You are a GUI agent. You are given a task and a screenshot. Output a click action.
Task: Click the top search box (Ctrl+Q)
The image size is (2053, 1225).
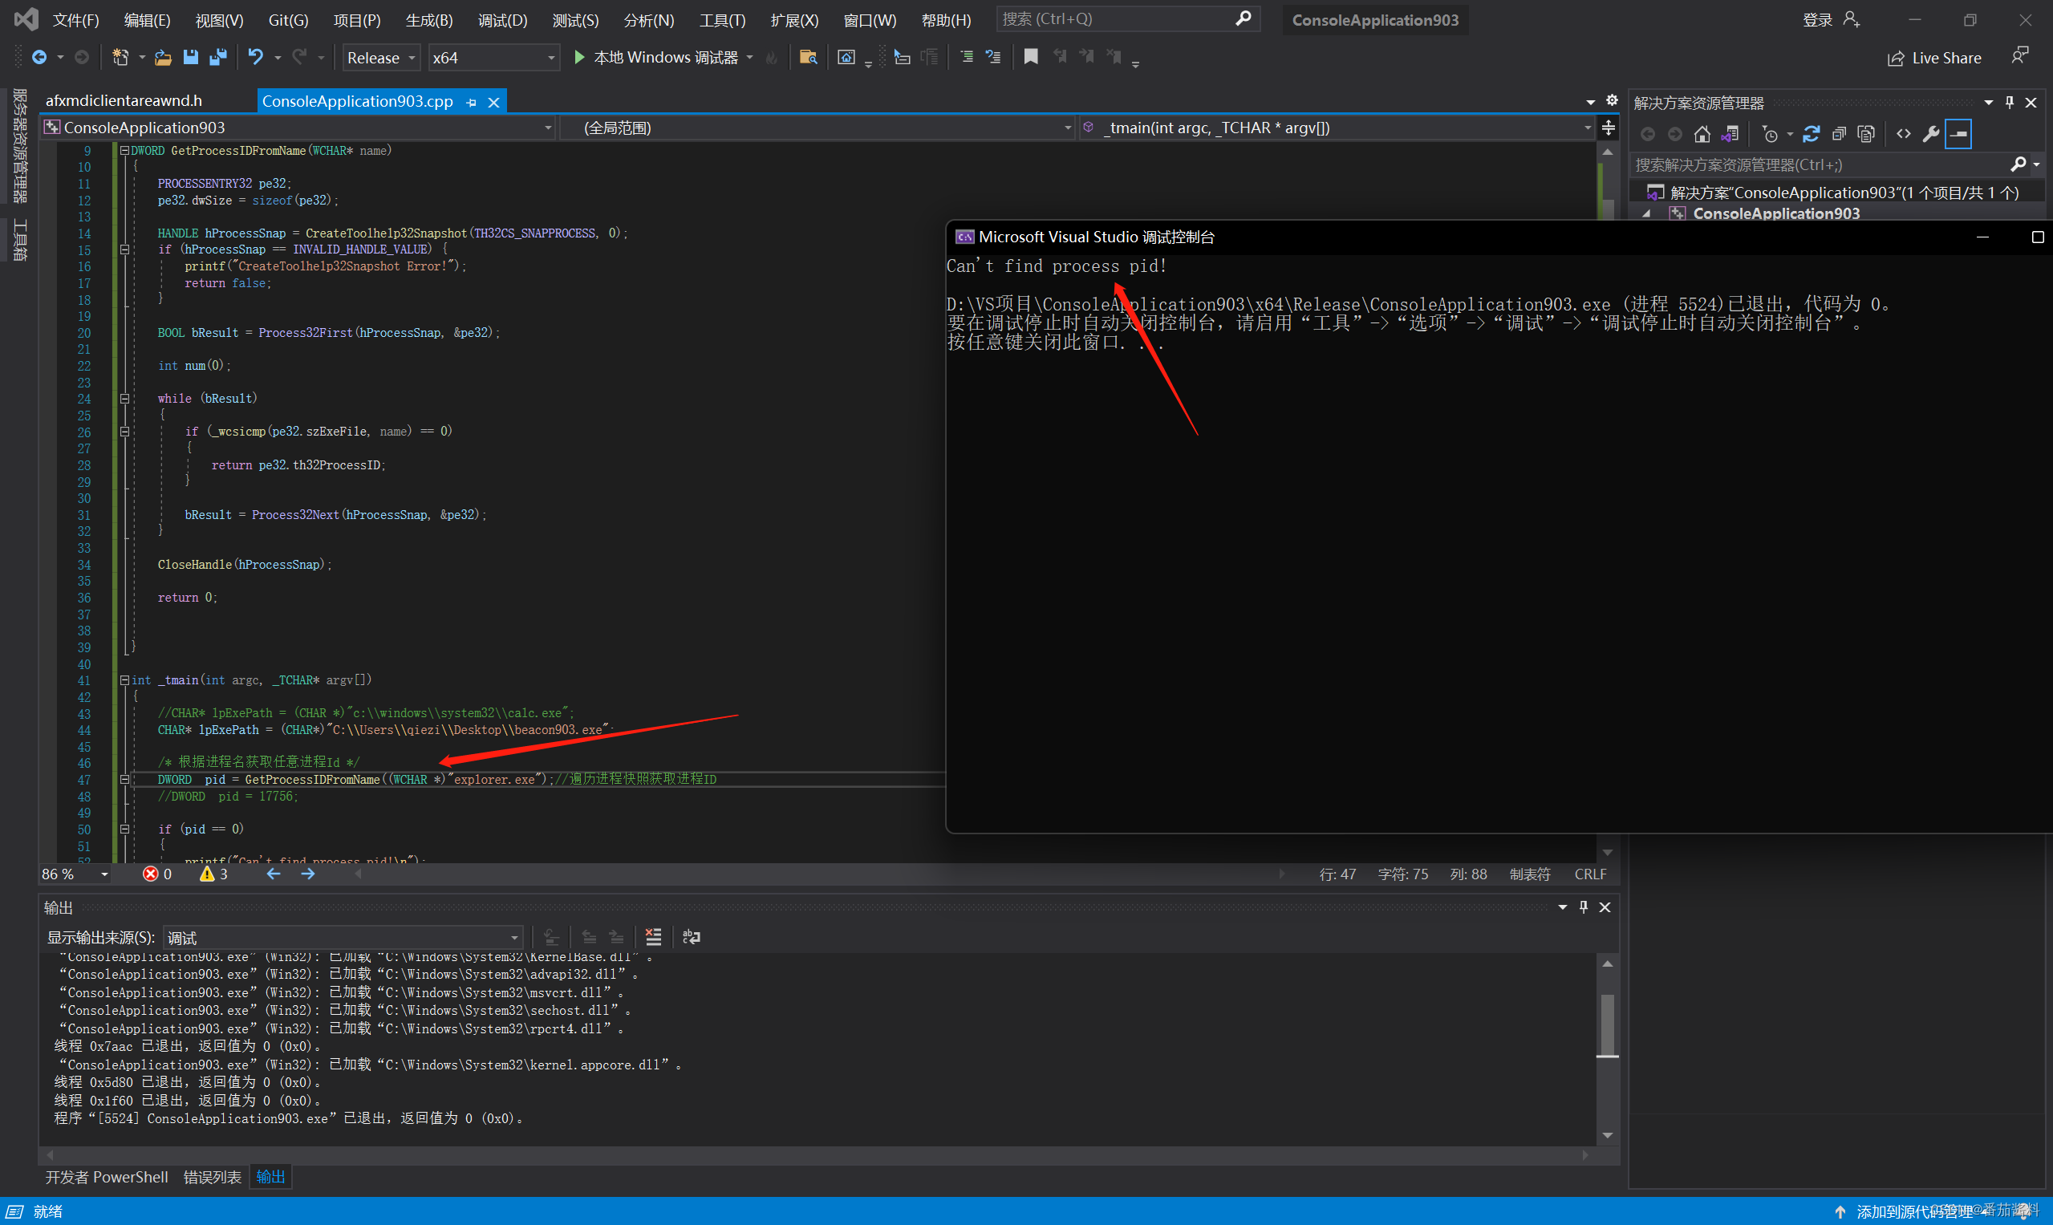click(x=1128, y=19)
